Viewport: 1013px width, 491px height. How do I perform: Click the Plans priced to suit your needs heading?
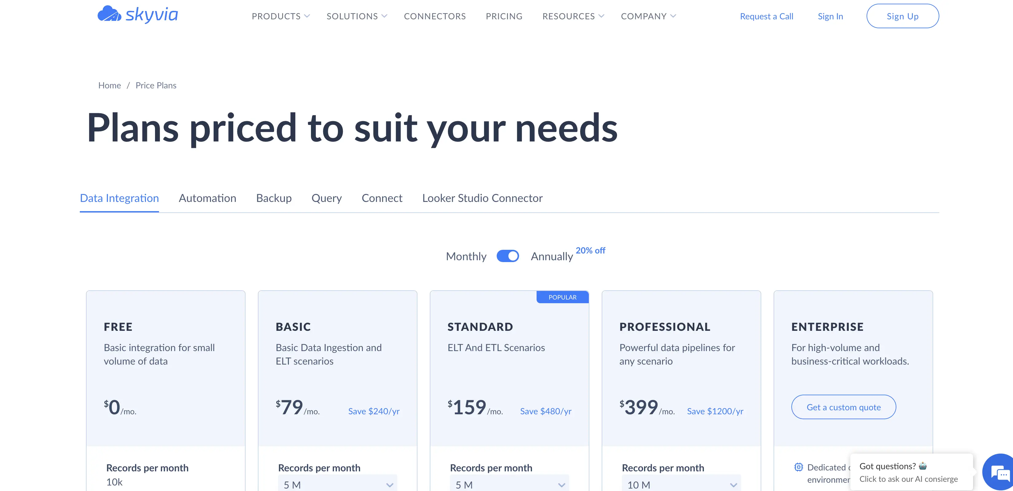pos(352,129)
